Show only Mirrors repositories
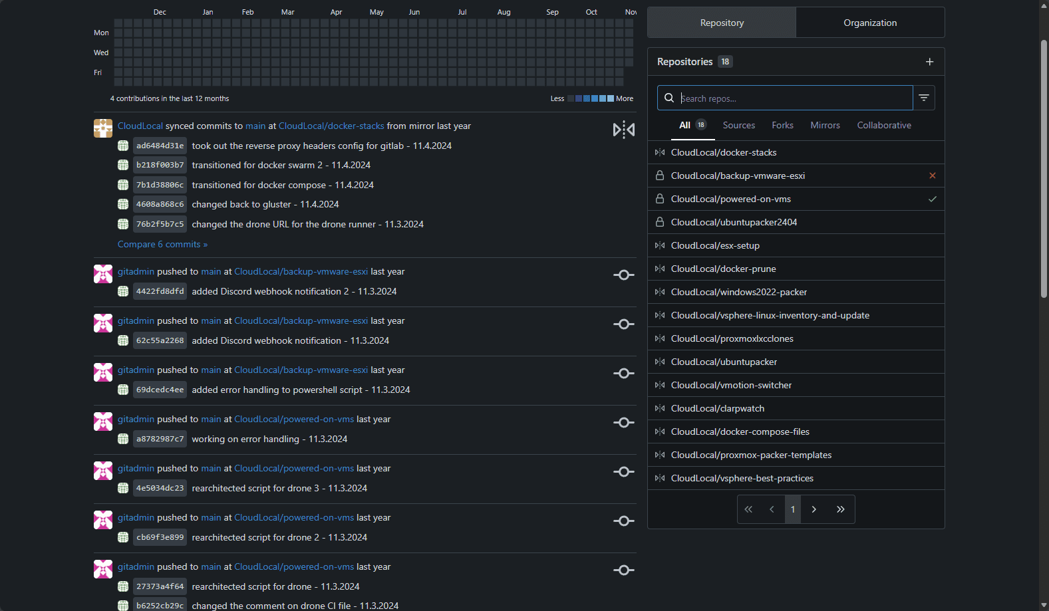The height and width of the screenshot is (611, 1049). point(825,125)
